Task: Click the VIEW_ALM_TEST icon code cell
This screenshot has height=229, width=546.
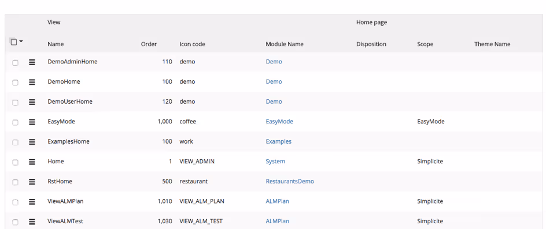Action: [201, 222]
